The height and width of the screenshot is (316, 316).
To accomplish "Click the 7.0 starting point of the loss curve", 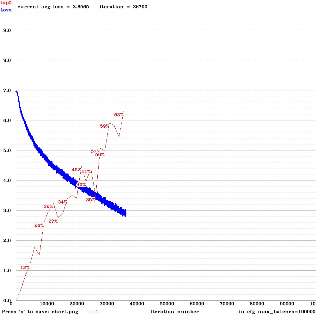I will tap(16, 91).
